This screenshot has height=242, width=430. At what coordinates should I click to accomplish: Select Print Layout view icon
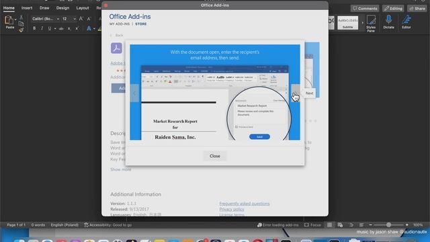click(x=329, y=225)
